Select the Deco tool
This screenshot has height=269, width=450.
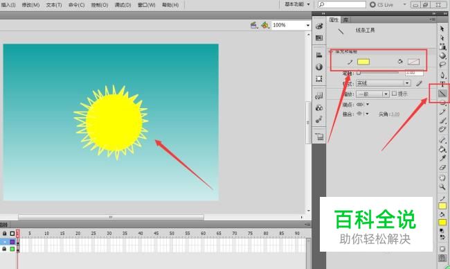point(442,130)
